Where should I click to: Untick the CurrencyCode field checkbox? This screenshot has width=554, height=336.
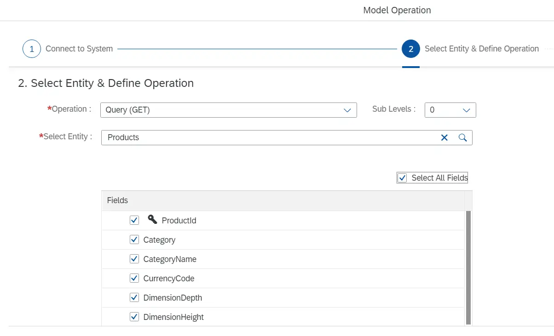[x=134, y=278]
